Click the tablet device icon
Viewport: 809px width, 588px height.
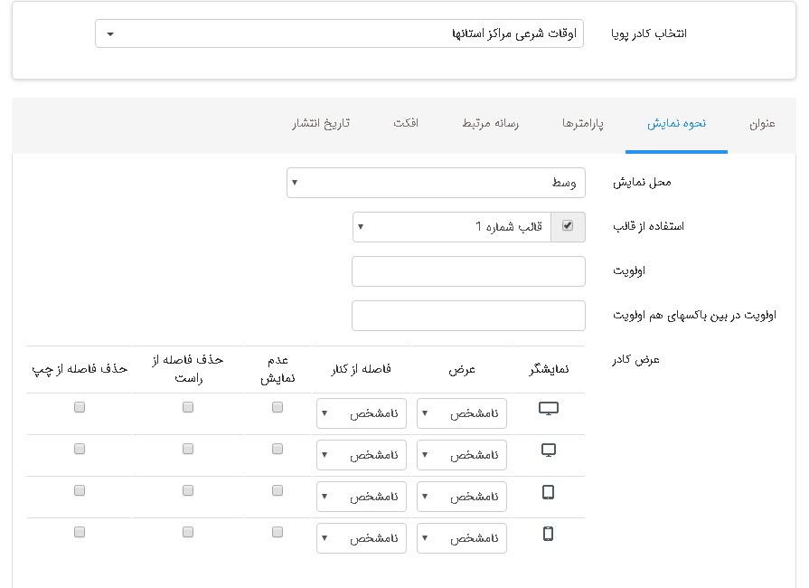548,492
